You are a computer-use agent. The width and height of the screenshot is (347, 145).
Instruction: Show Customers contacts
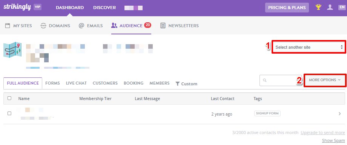pos(105,83)
